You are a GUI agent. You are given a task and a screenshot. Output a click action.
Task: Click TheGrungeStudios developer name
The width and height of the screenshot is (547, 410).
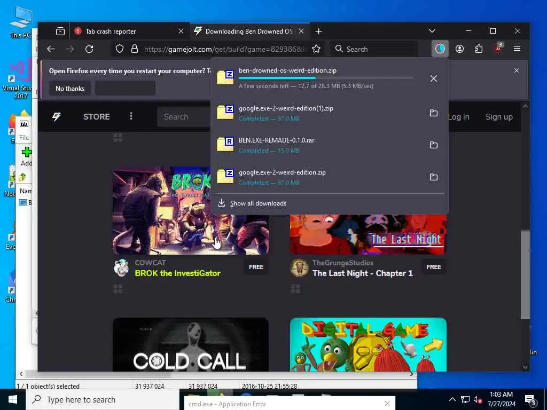coord(343,263)
